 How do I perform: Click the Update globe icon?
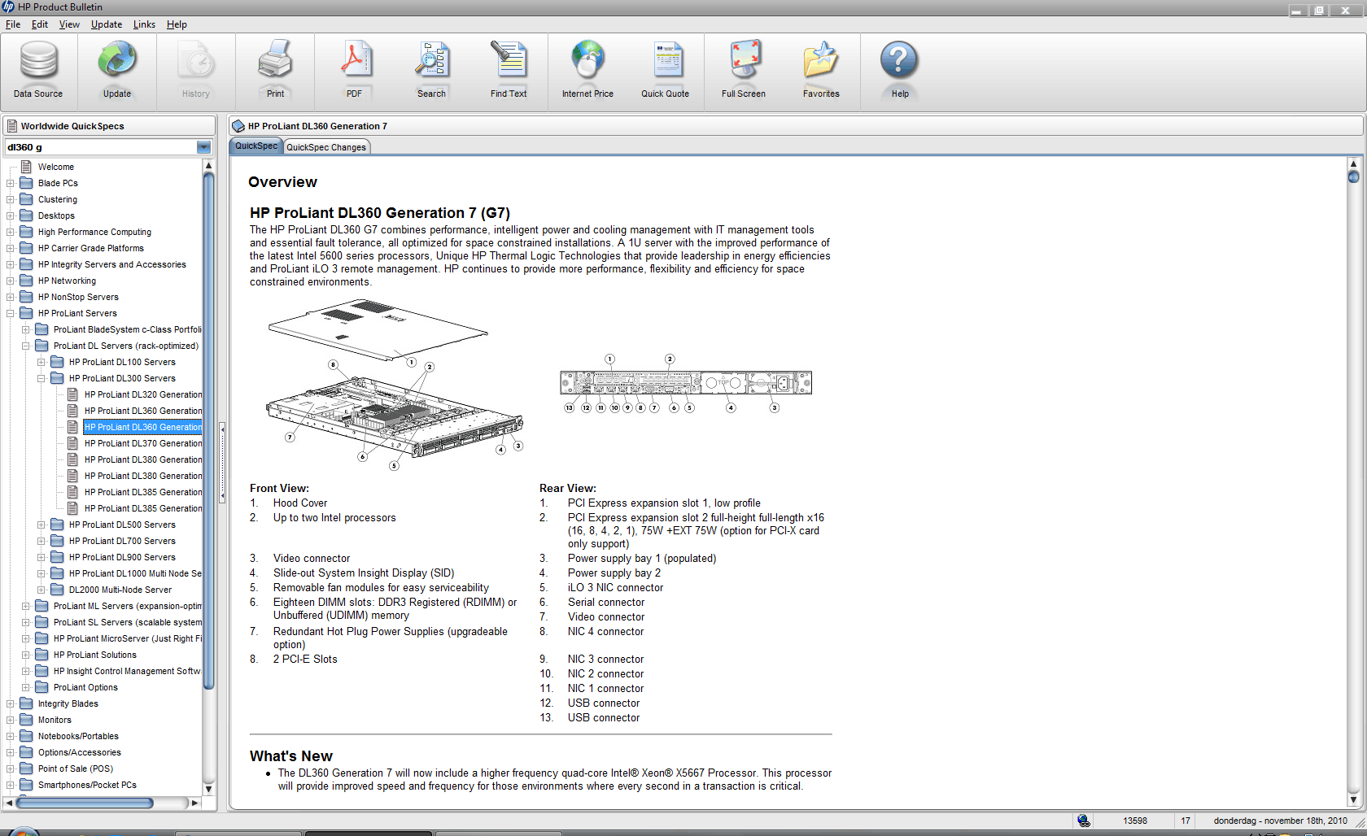click(x=117, y=61)
